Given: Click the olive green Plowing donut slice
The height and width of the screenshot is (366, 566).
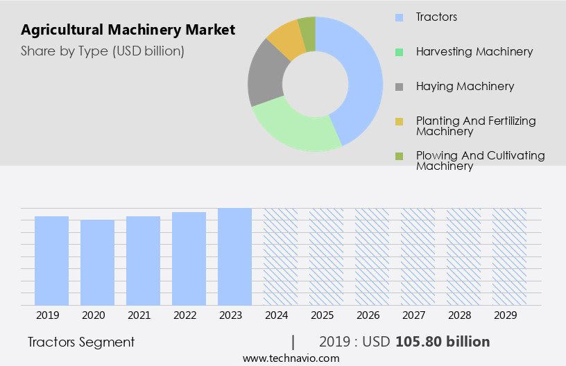Looking at the screenshot, I should pyautogui.click(x=308, y=33).
